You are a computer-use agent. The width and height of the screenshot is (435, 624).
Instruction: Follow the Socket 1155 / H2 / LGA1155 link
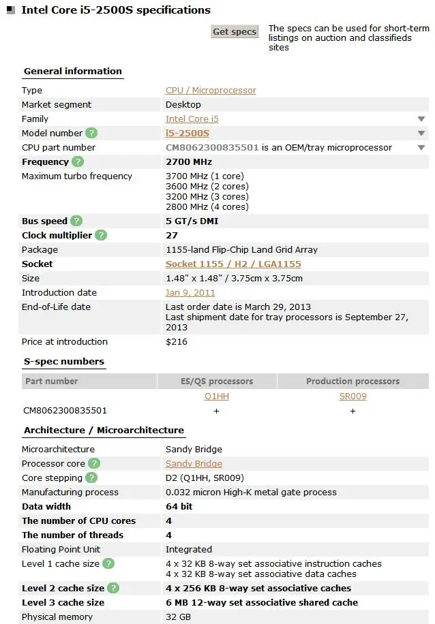(x=233, y=264)
